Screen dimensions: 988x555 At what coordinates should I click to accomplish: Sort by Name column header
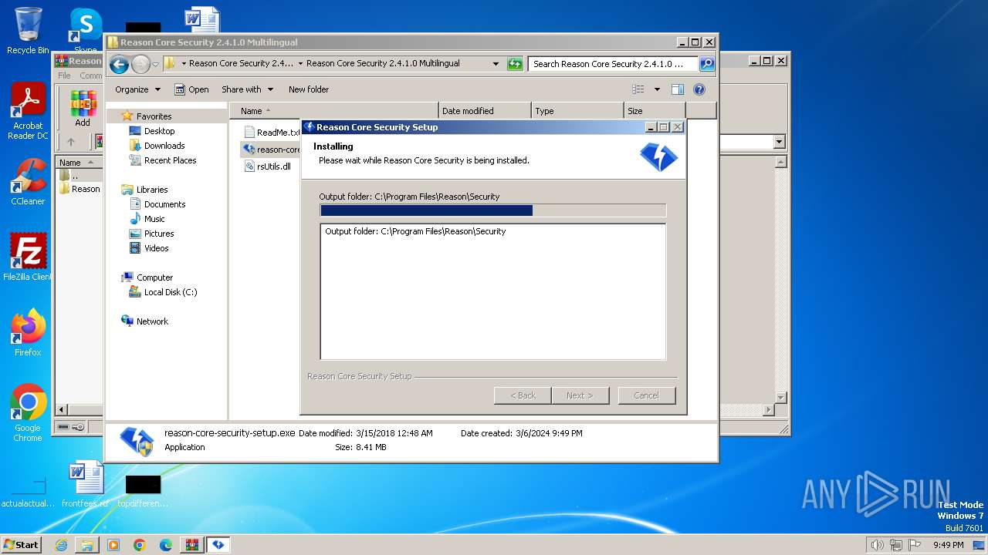point(333,111)
